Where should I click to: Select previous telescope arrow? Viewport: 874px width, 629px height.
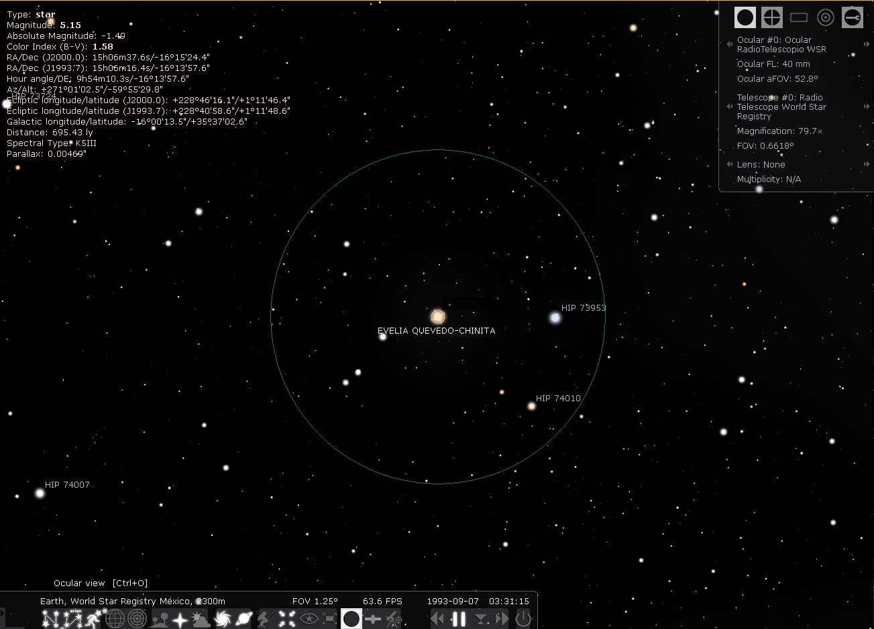tap(730, 107)
